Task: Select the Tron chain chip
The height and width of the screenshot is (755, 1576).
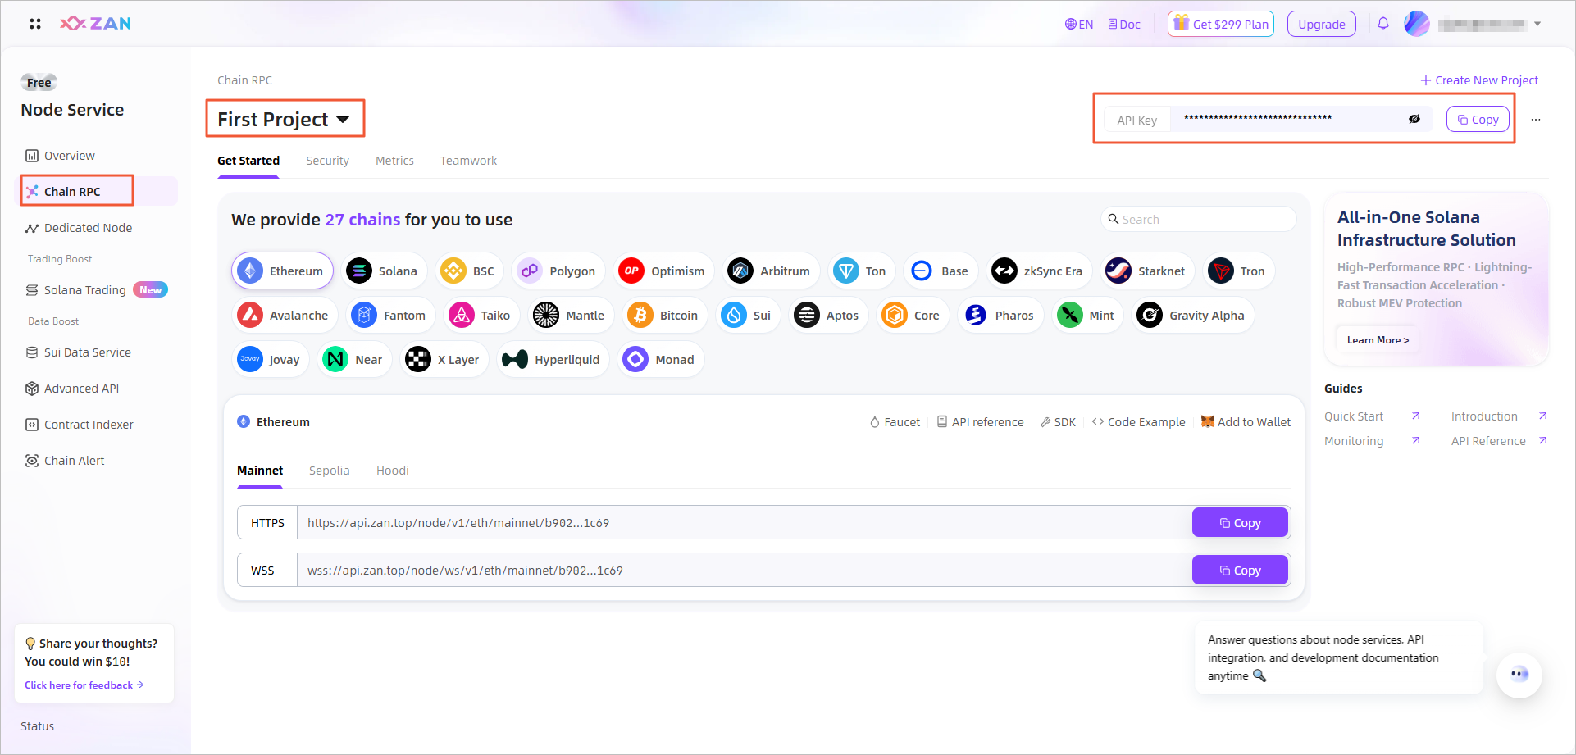Action: [1238, 271]
